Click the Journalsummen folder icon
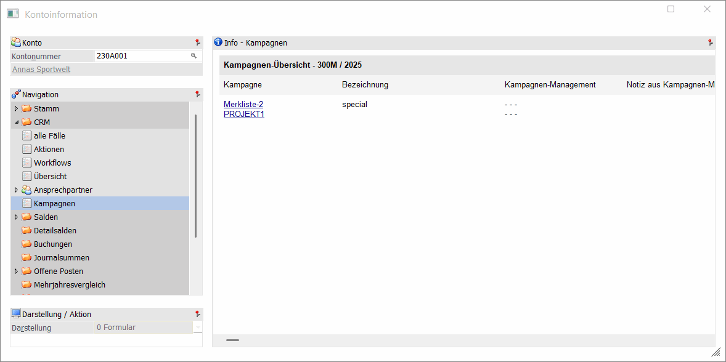The width and height of the screenshot is (726, 362). [x=27, y=257]
